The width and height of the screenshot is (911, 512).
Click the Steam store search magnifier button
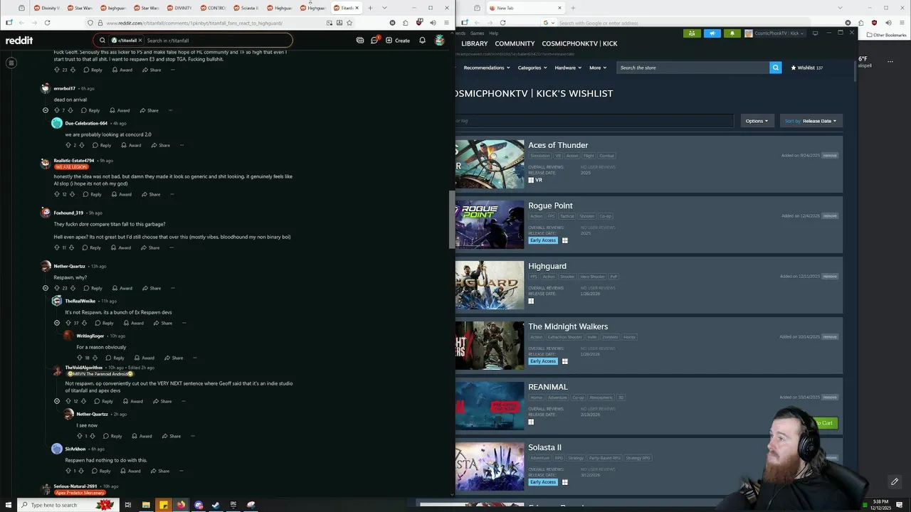pos(775,68)
